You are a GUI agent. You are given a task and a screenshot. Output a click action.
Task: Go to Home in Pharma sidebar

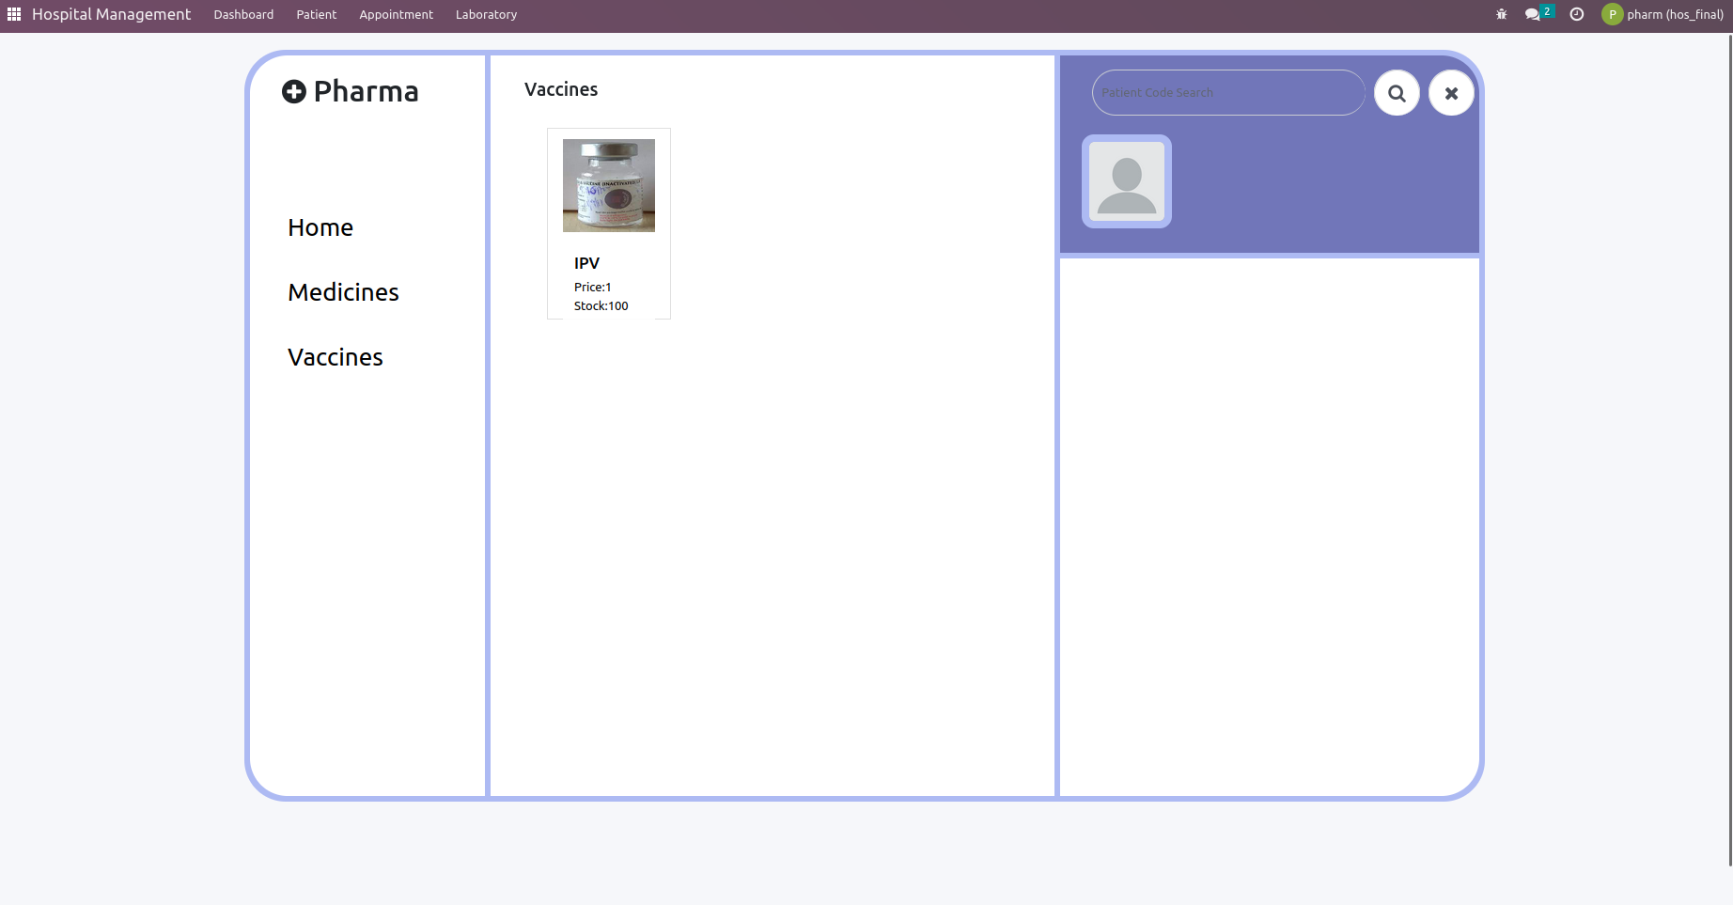[320, 227]
